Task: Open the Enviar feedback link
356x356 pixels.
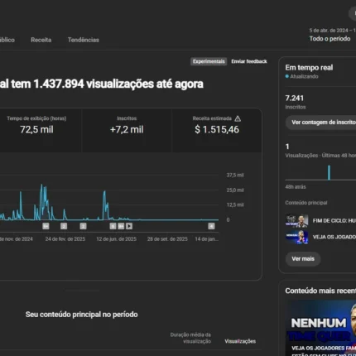Action: 249,61
